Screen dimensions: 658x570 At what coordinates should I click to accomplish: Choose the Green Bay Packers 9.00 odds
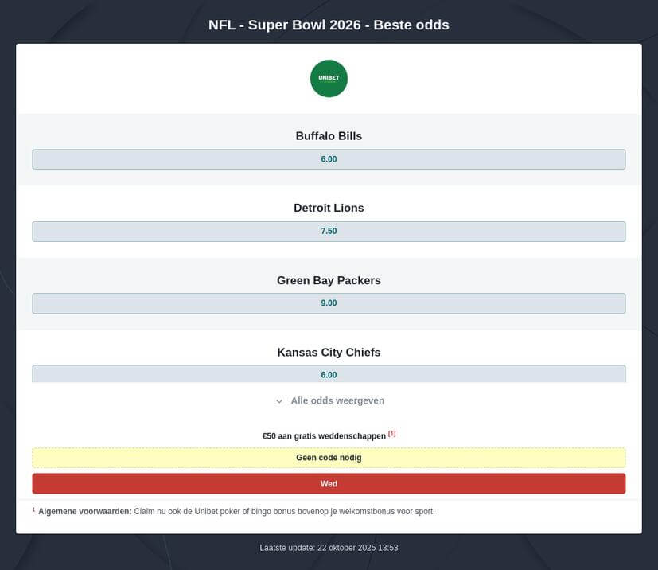pyautogui.click(x=329, y=303)
